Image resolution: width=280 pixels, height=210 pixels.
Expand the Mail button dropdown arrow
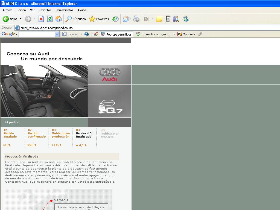tap(130, 19)
